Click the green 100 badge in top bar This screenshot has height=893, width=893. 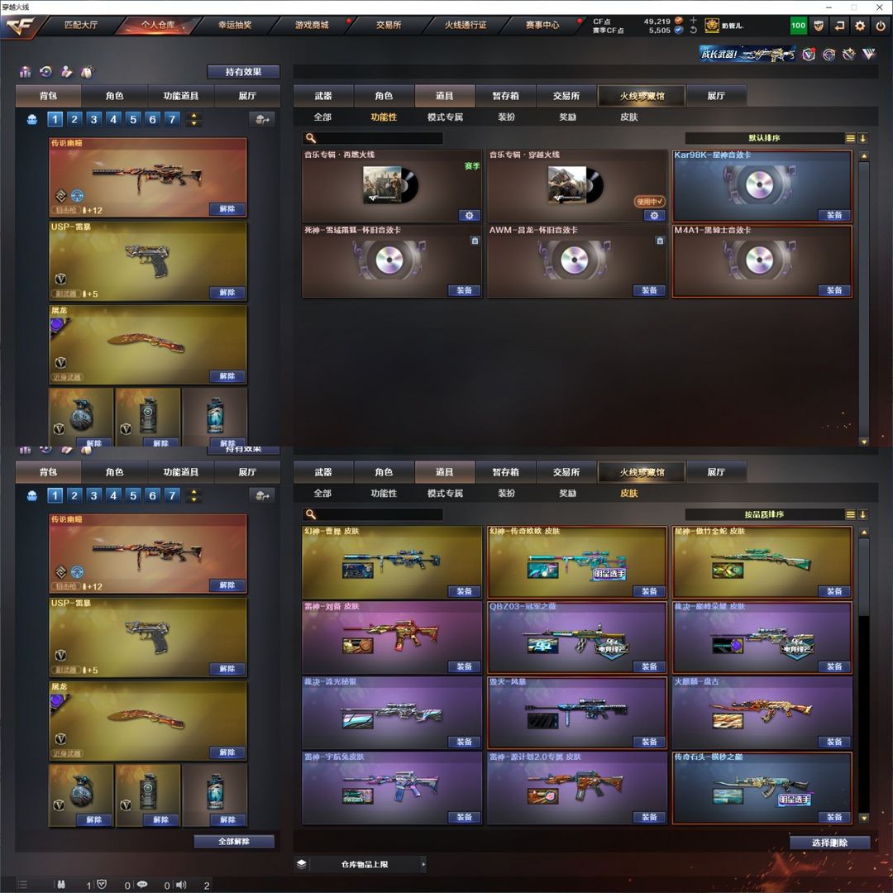coord(799,26)
